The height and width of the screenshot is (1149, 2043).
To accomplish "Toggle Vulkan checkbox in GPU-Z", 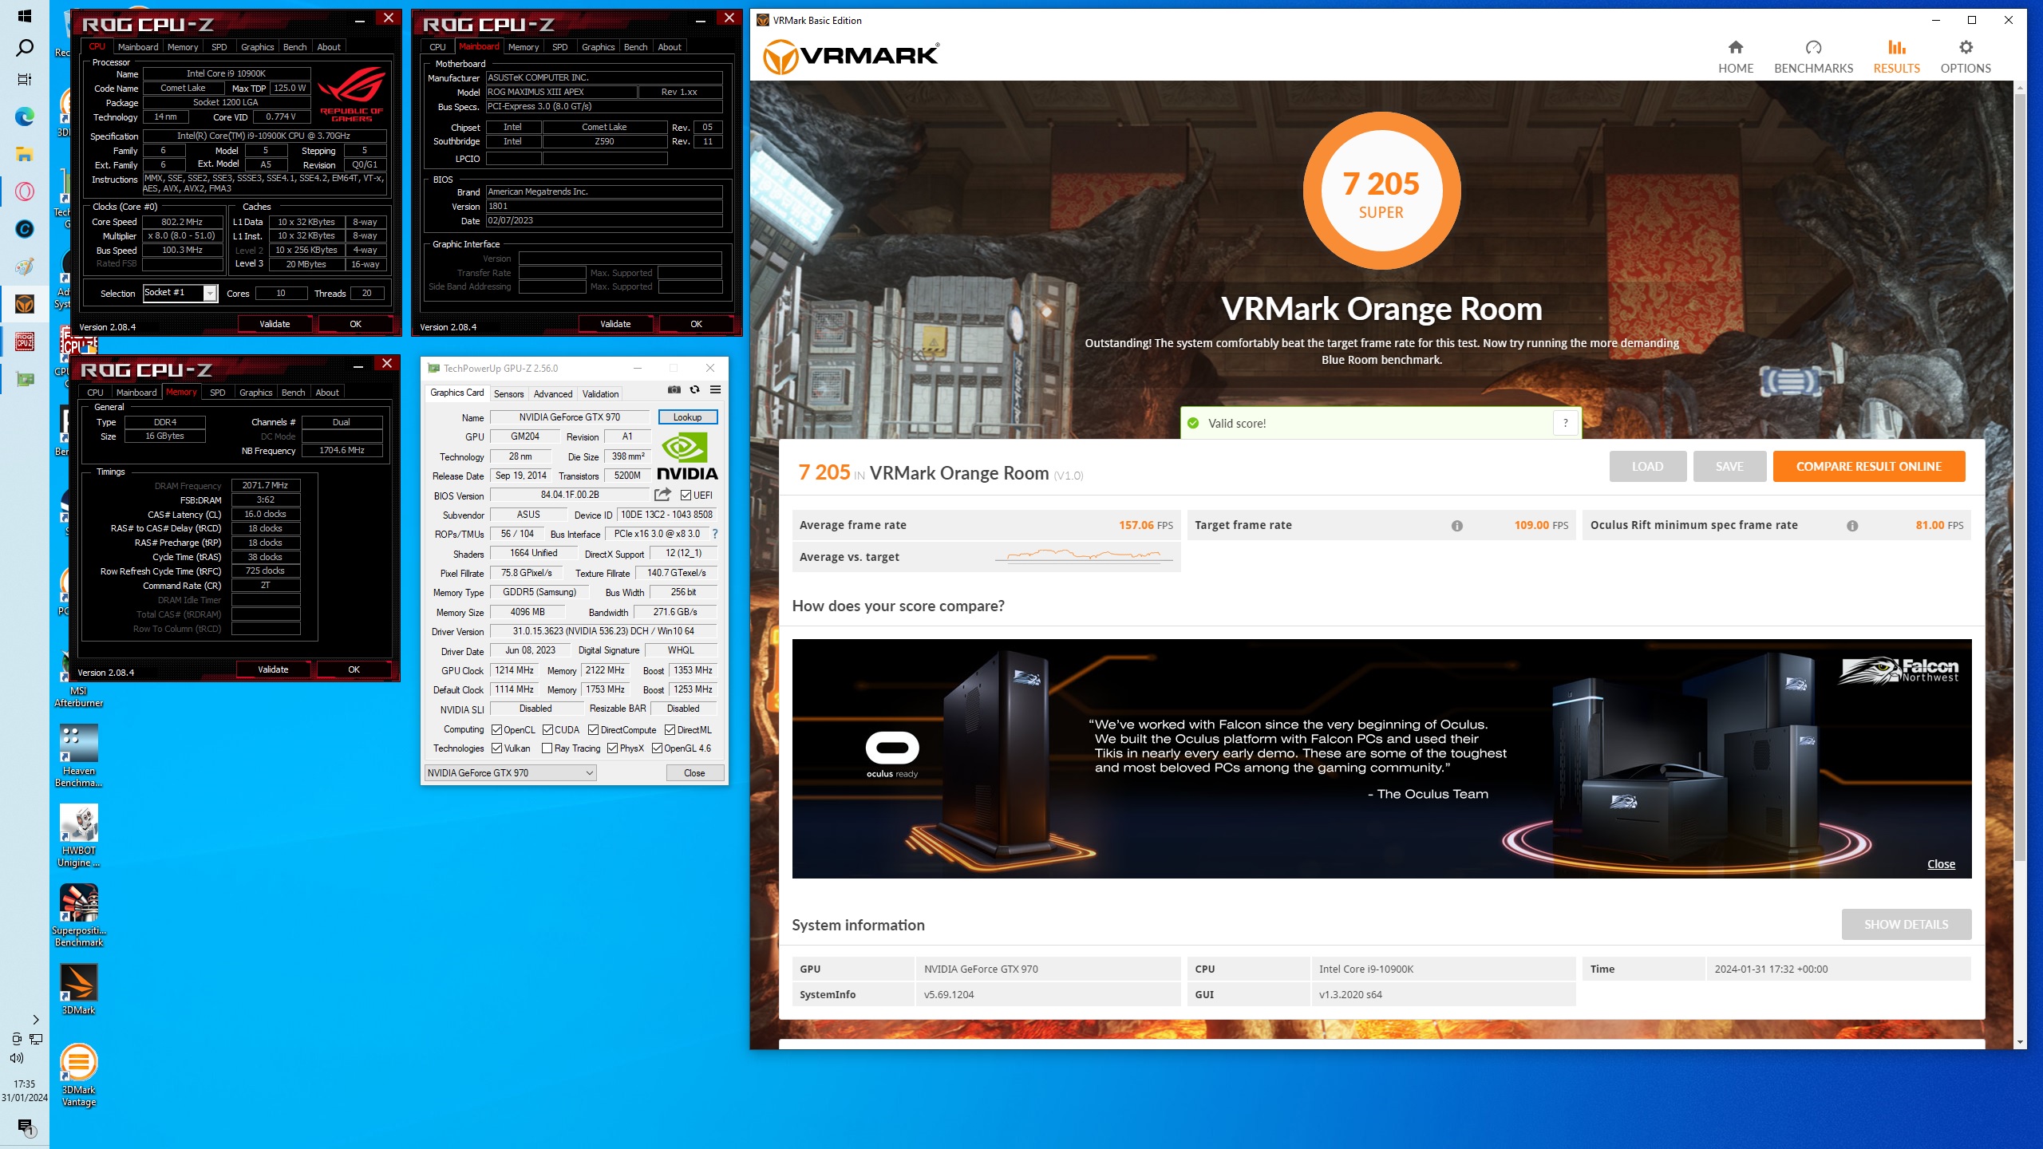I will [496, 748].
